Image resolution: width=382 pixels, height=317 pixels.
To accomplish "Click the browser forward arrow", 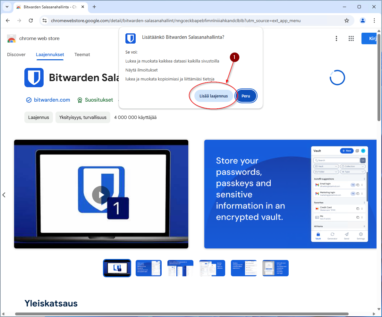I will (x=19, y=21).
